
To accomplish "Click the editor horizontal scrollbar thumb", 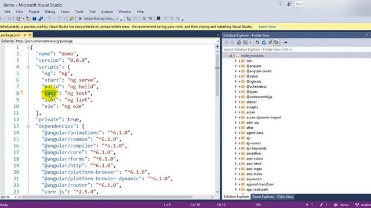I will tap(107, 197).
